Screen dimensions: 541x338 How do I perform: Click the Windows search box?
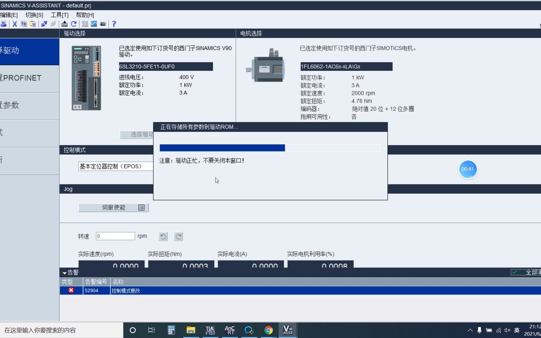coord(61,330)
